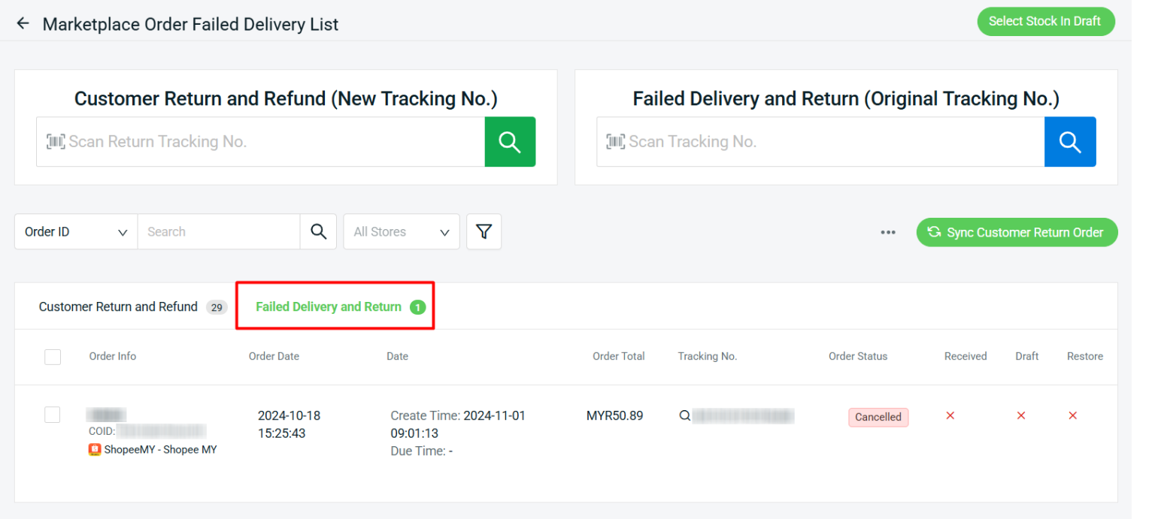Viewport: 1155px width, 519px height.
Task: Toggle the select-all checkbox in table header
Action: click(53, 357)
